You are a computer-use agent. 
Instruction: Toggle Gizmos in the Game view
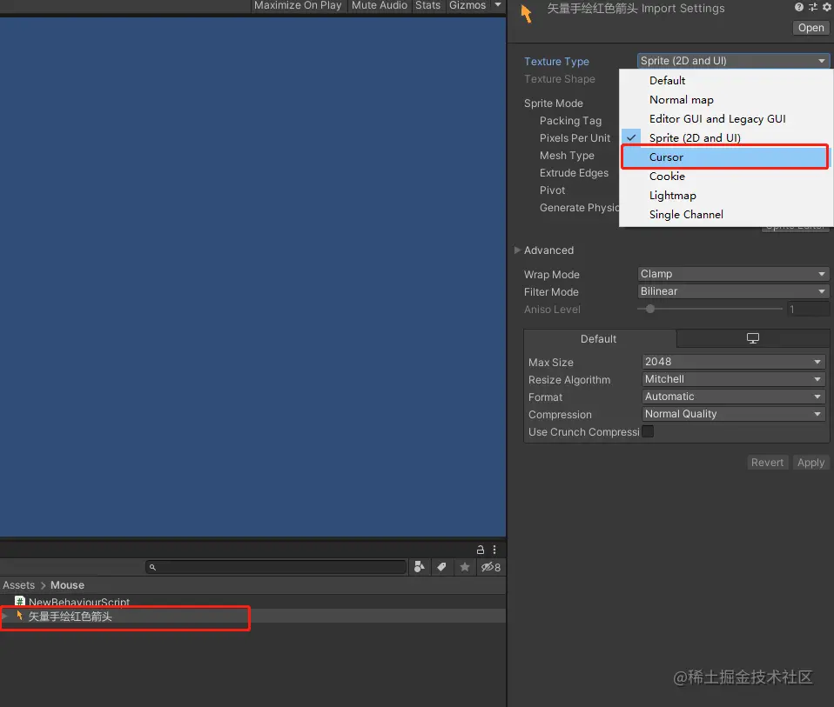click(467, 5)
